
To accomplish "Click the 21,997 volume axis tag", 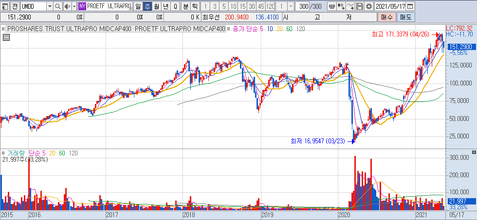I will tap(462, 201).
